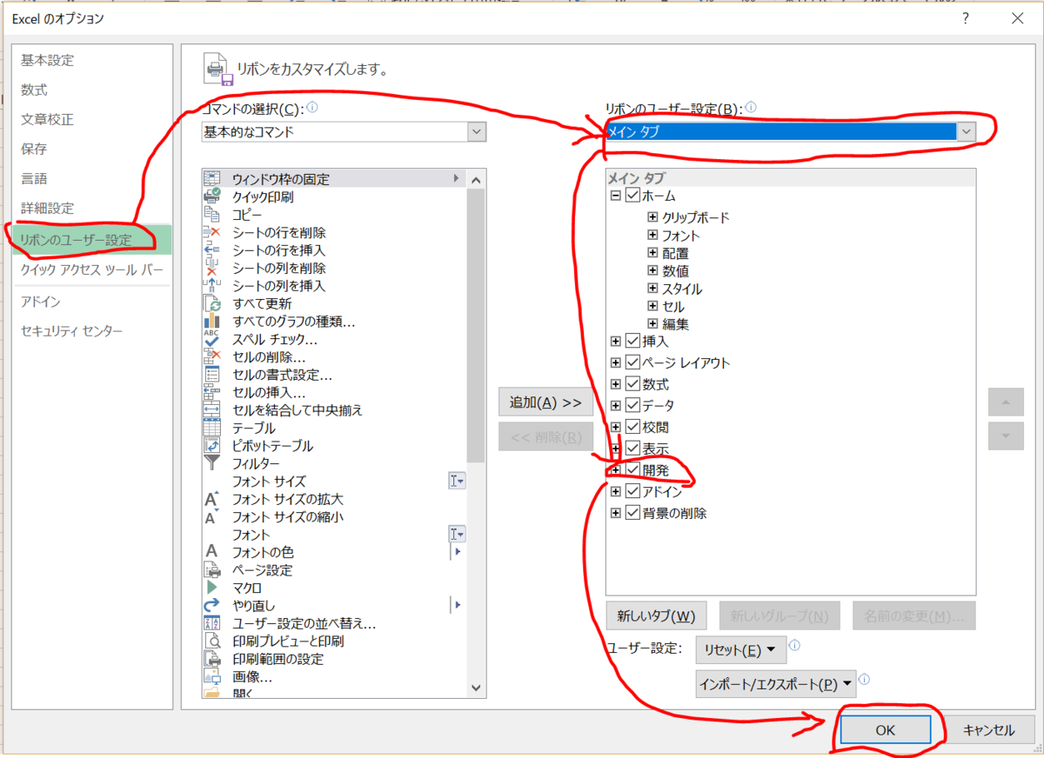Click the シートの行を挿入 icon
1044x758 pixels.
211,249
